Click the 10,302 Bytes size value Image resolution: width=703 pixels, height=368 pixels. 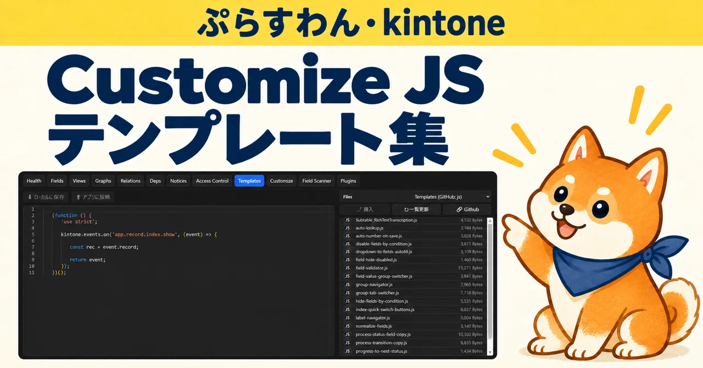tap(471, 334)
